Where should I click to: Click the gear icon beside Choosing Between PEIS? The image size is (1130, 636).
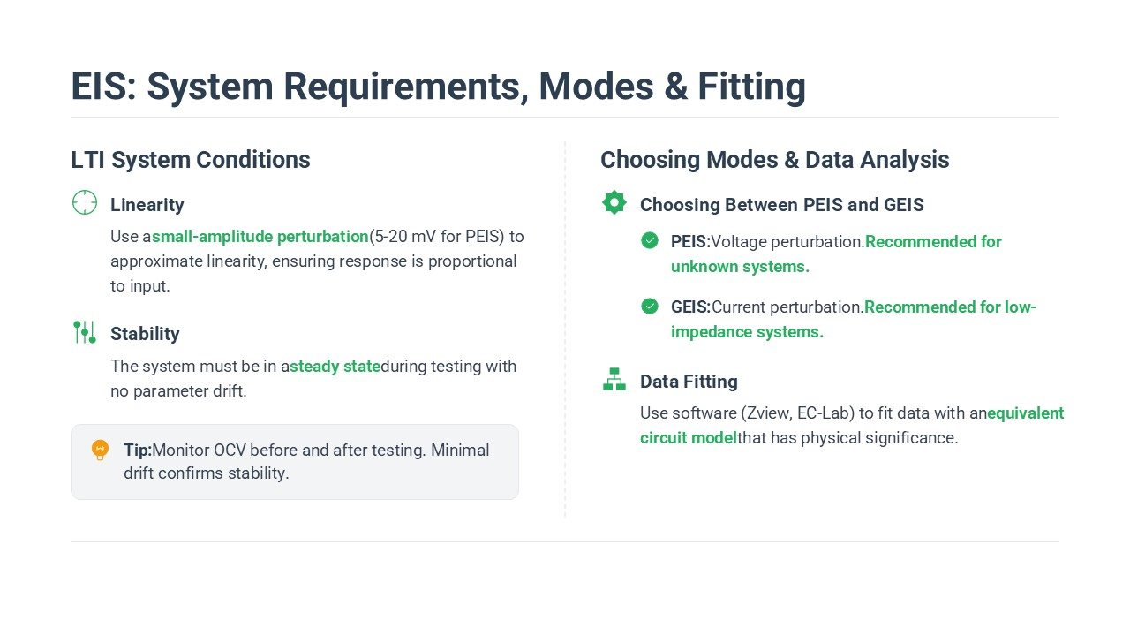pos(614,202)
